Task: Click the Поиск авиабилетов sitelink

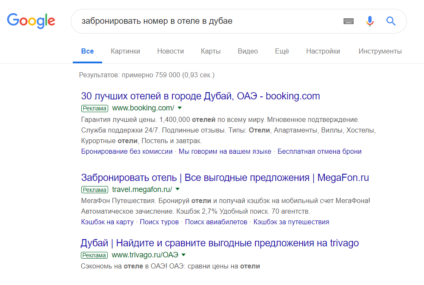Action: 216,222
